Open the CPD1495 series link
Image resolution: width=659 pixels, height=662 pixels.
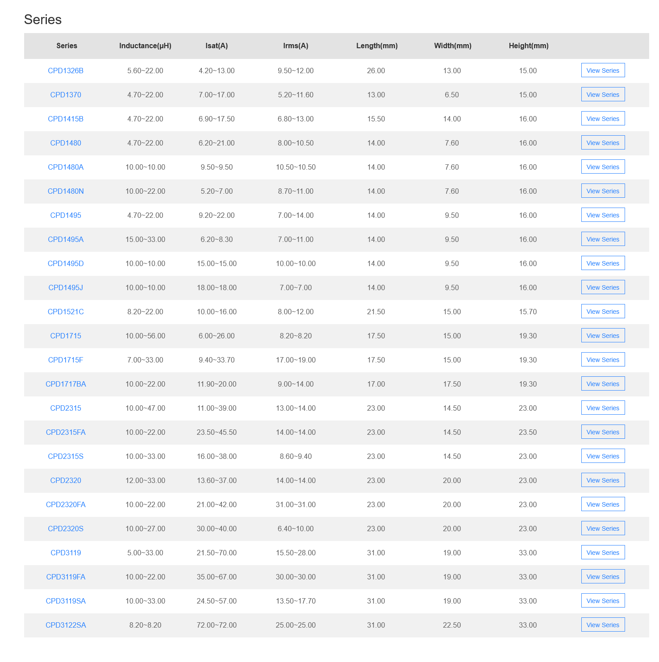66,215
